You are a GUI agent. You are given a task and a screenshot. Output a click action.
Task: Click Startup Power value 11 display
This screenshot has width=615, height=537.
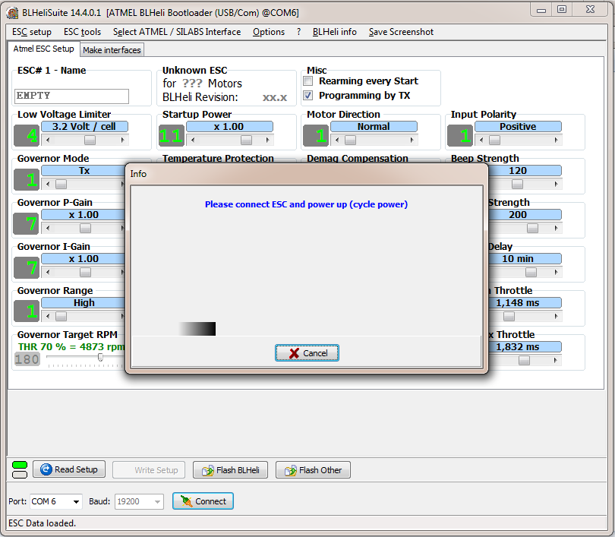[x=172, y=136]
